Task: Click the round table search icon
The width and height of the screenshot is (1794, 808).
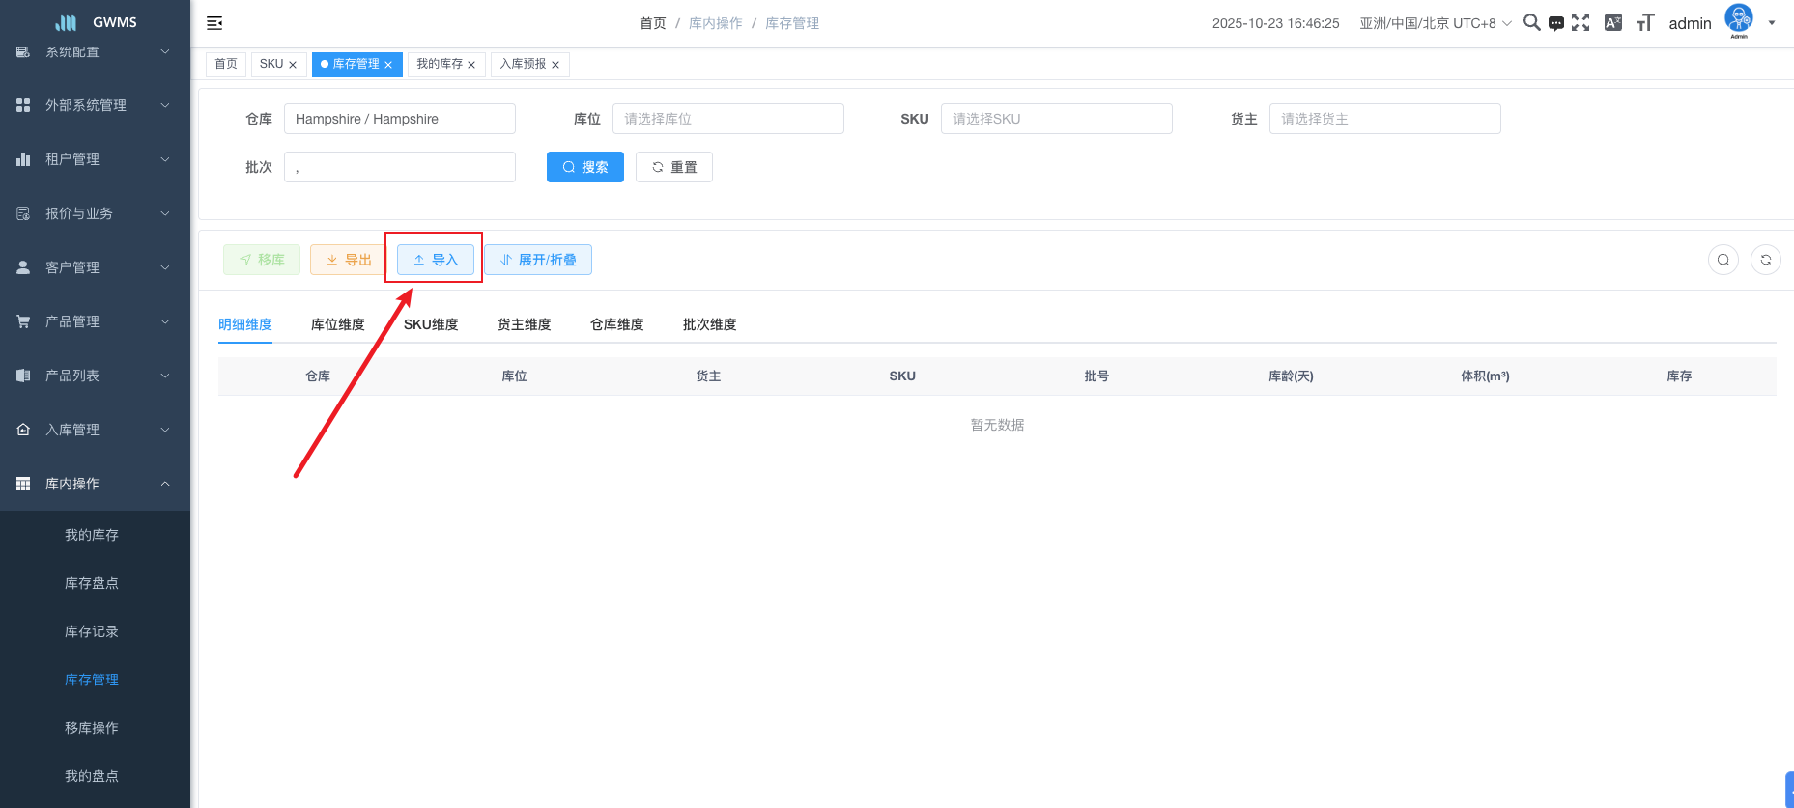Action: 1723,260
